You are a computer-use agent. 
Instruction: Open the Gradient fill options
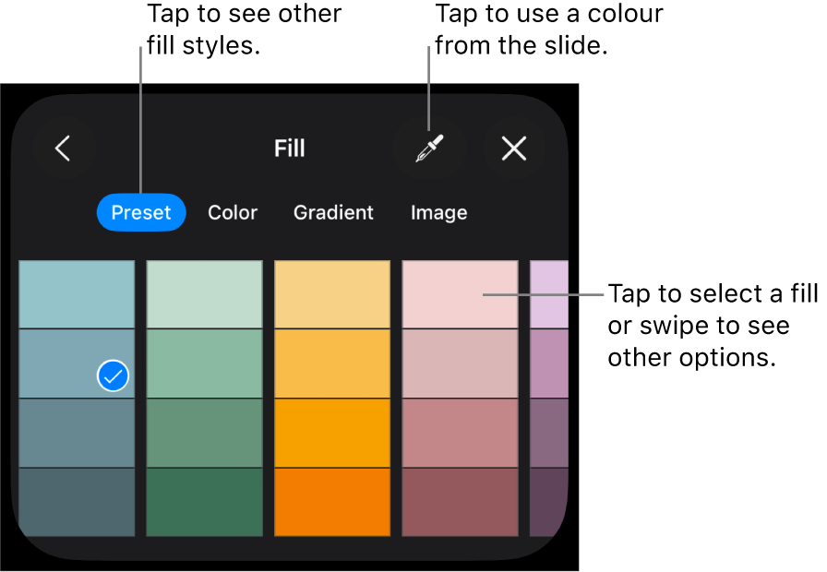[x=332, y=212]
